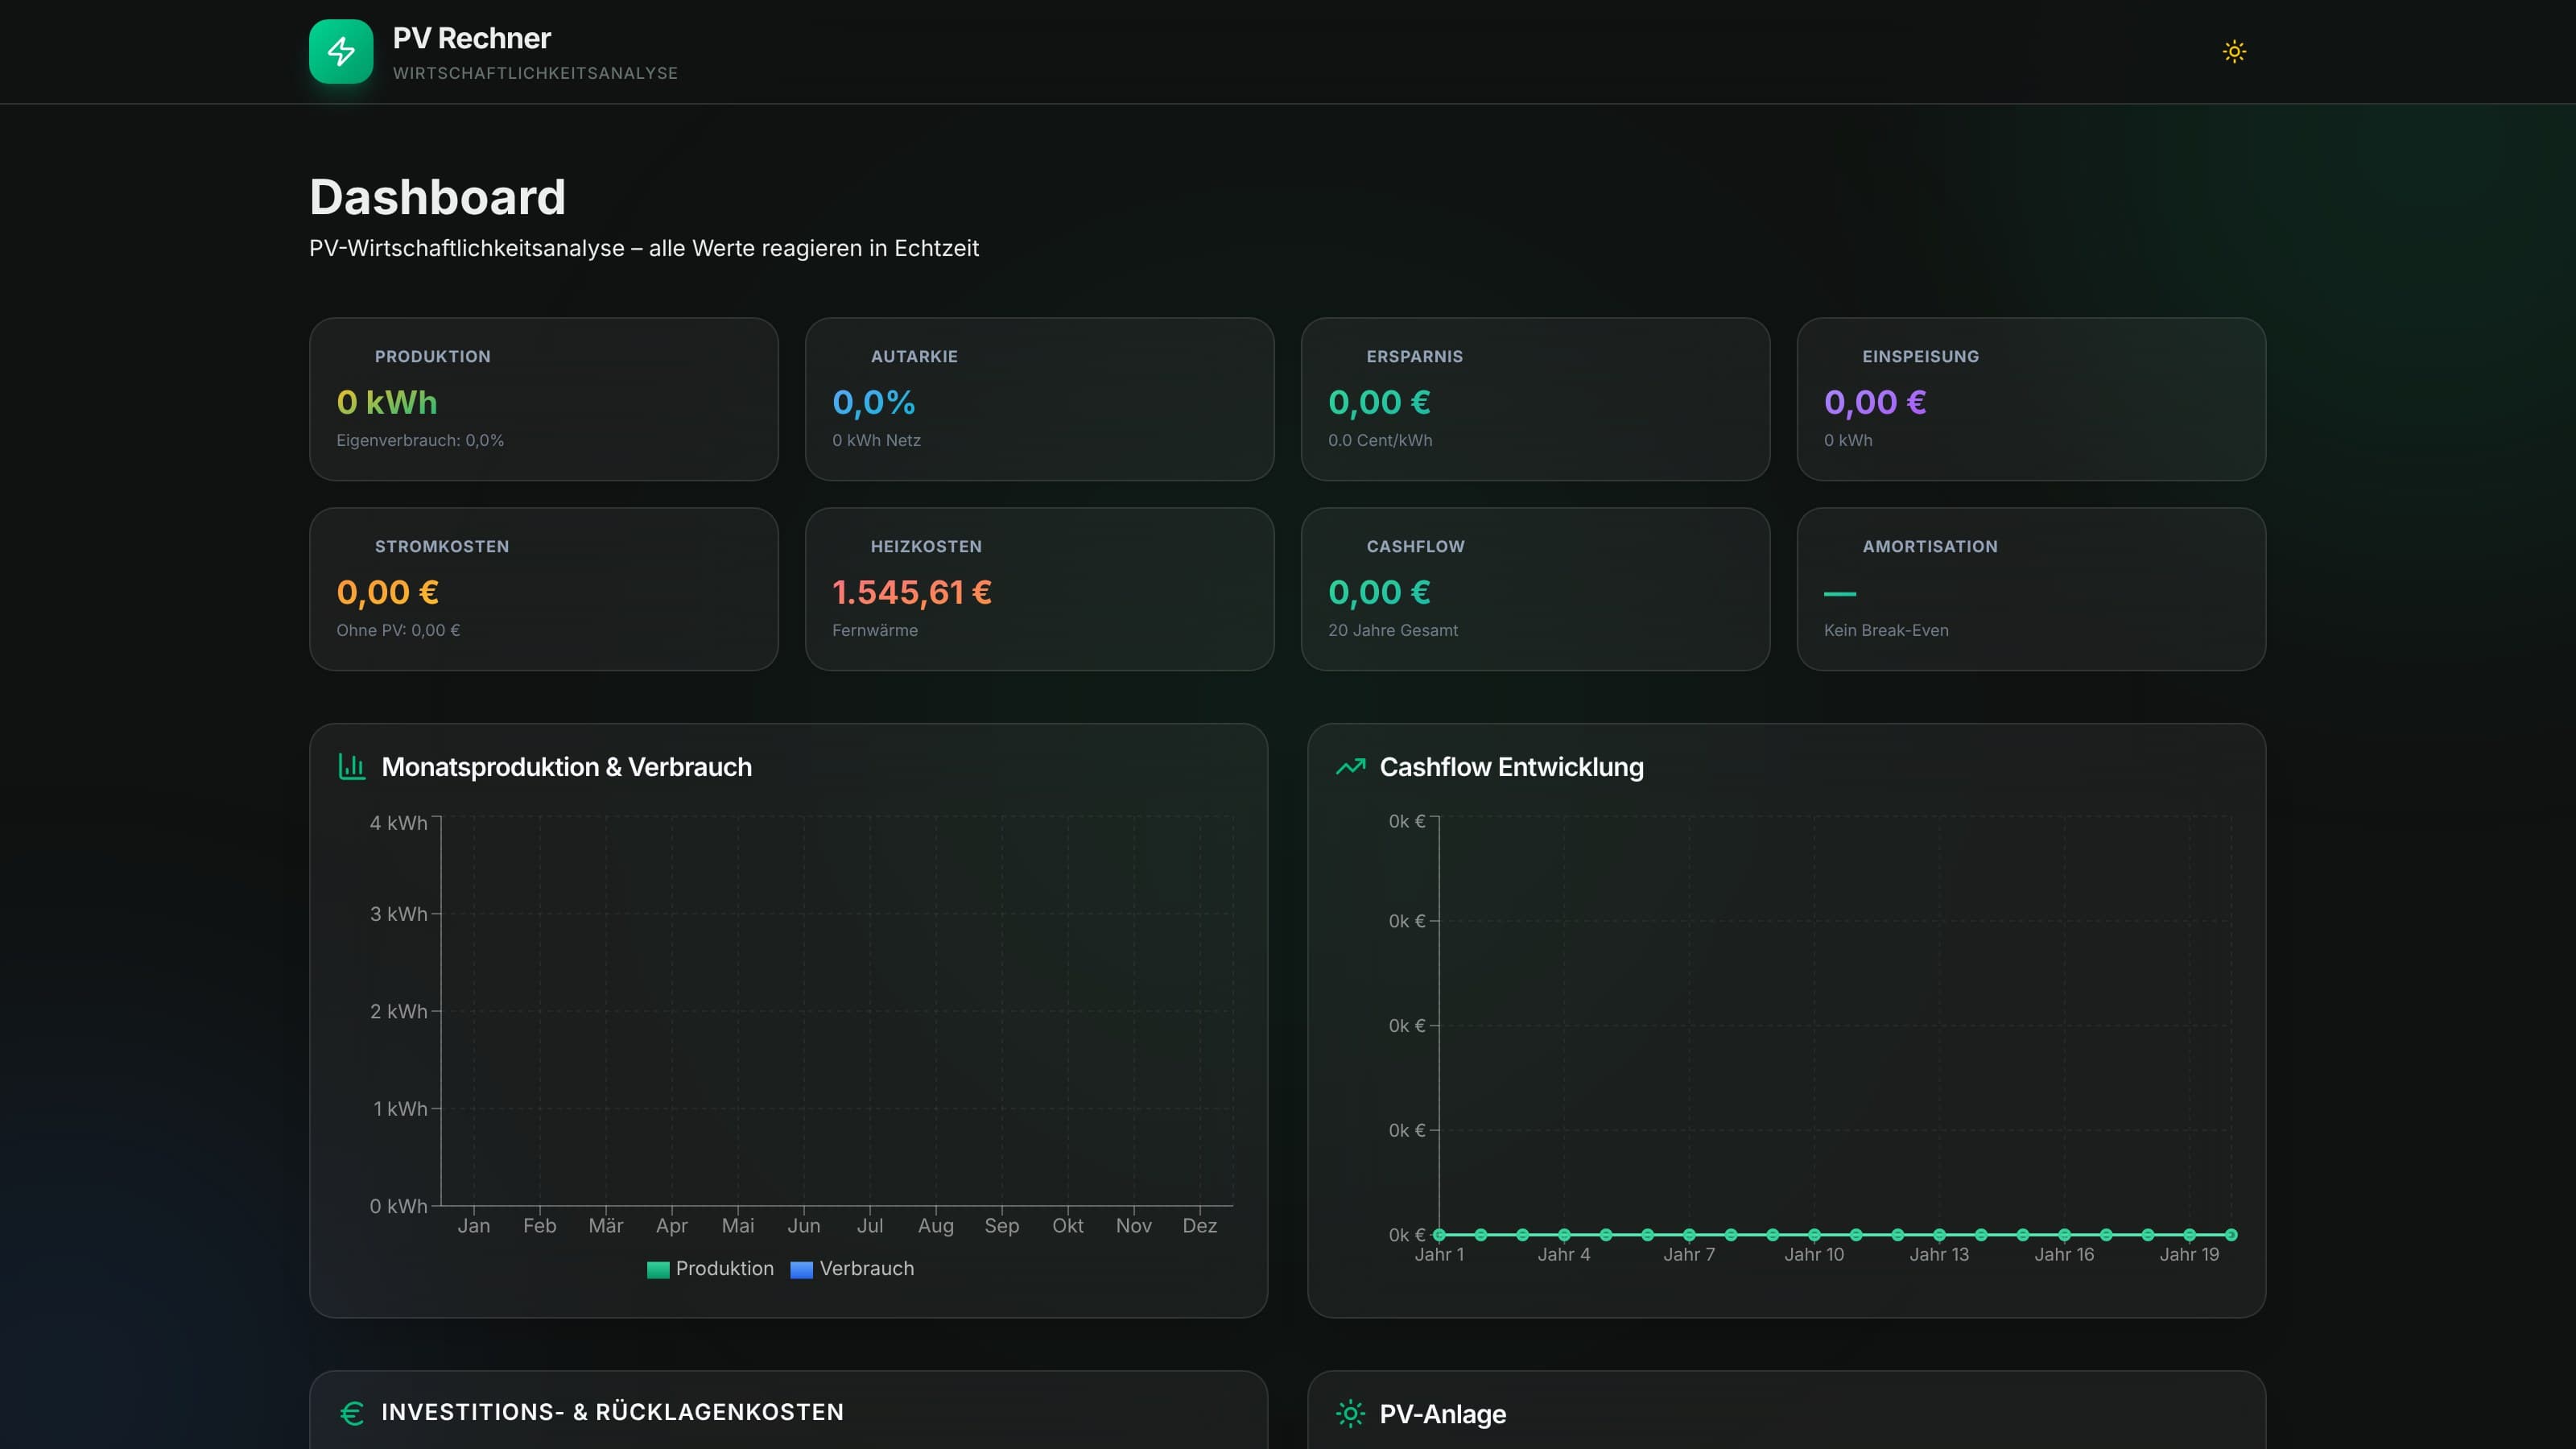2576x1449 pixels.
Task: Select the Produktion card's 0 kWh value
Action: 387,402
